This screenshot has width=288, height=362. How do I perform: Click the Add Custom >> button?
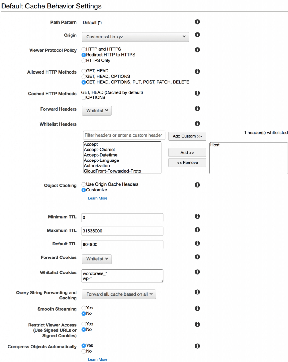point(187,136)
